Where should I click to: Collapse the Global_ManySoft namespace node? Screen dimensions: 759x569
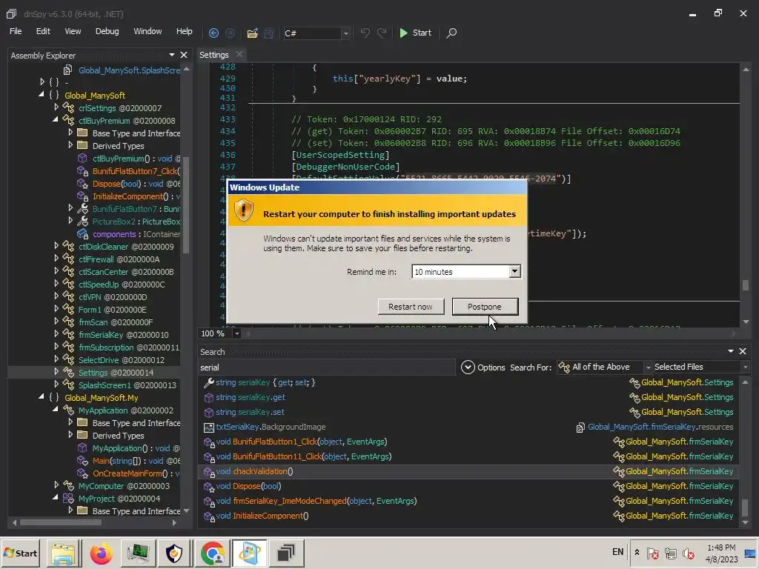click(42, 95)
